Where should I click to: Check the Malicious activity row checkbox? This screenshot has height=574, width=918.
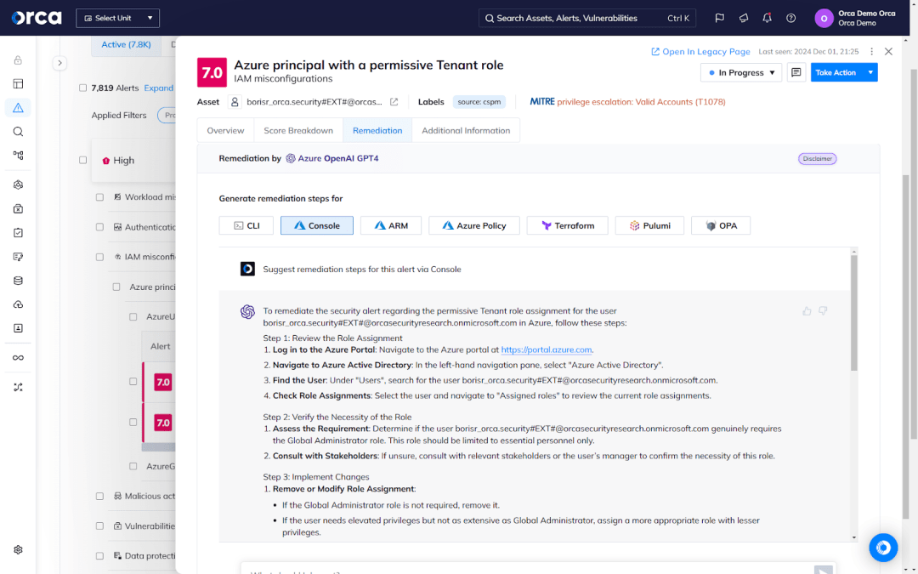coord(99,496)
